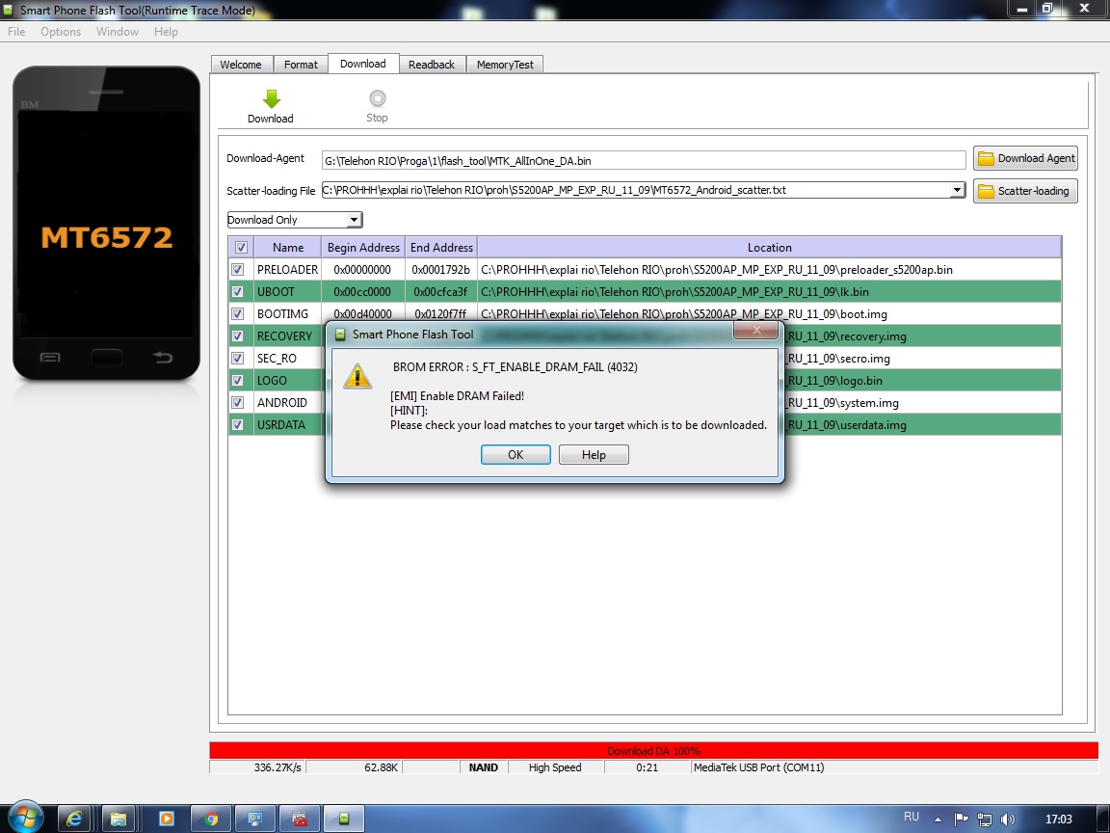Image resolution: width=1110 pixels, height=833 pixels.
Task: Open the media player taskbar icon
Action: (167, 819)
